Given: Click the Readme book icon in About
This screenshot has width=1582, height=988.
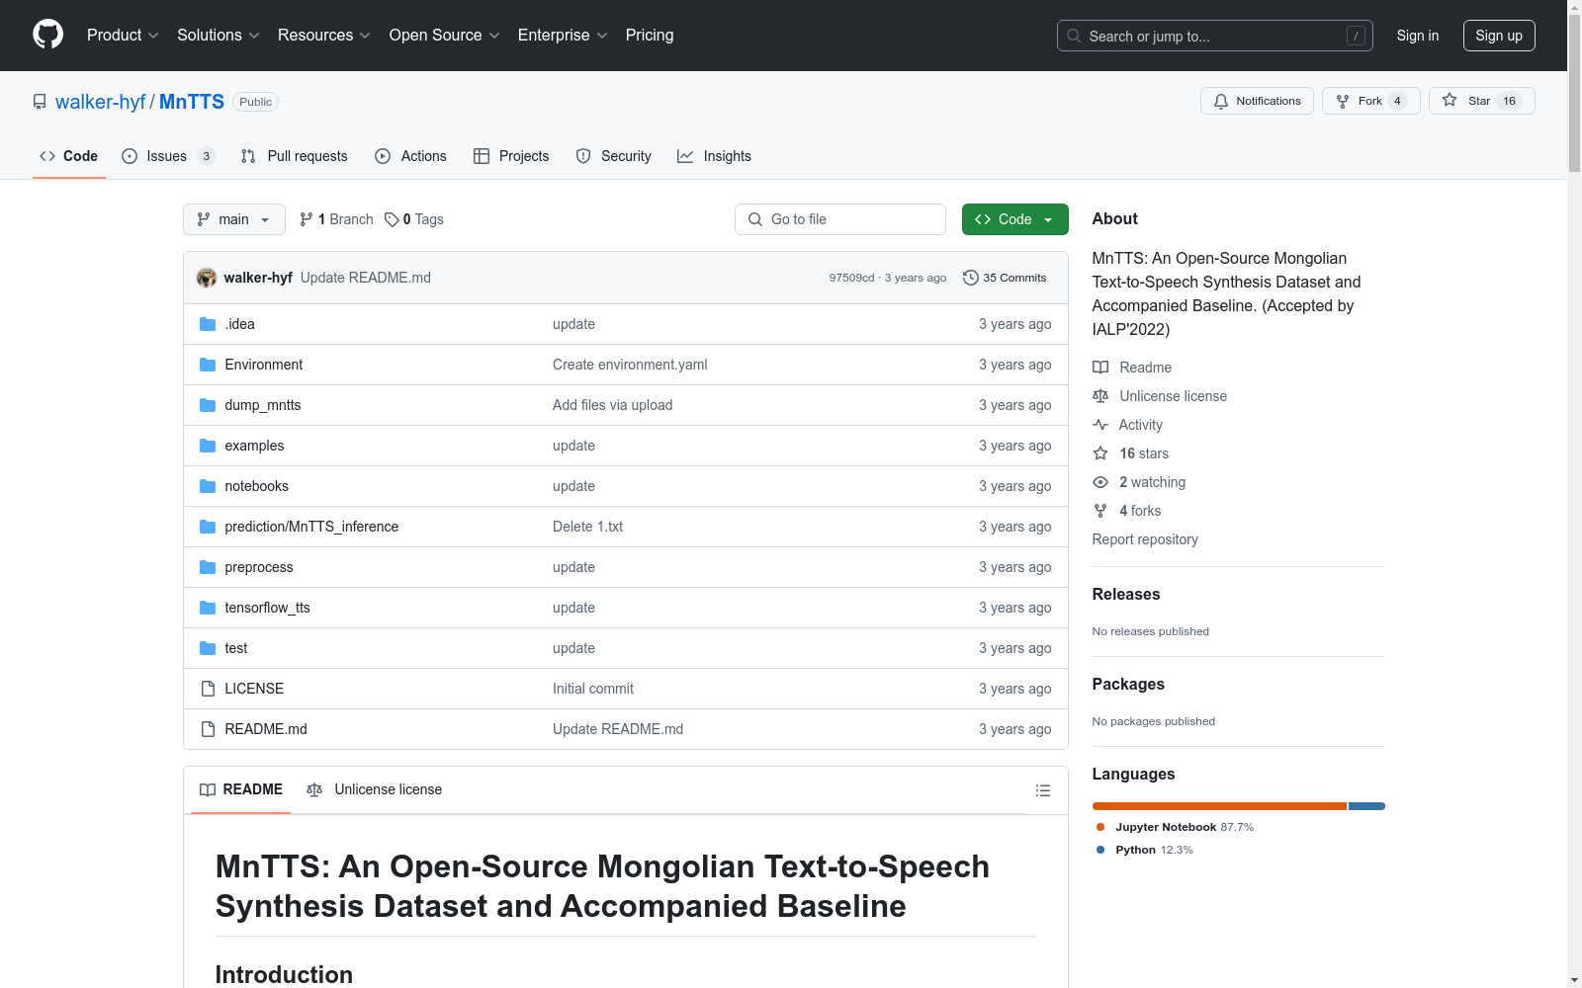Looking at the screenshot, I should (x=1100, y=368).
